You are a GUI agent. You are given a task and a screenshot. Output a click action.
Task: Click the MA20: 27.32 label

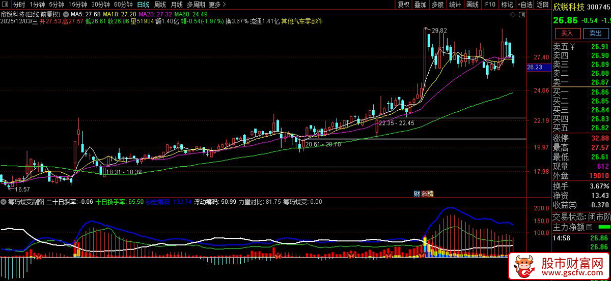pos(155,14)
